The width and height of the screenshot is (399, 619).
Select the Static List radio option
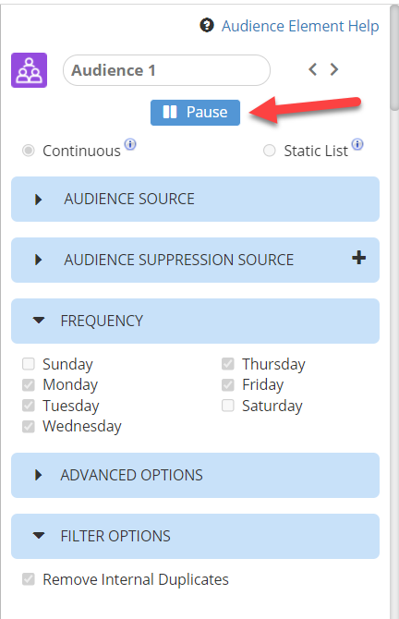(269, 151)
